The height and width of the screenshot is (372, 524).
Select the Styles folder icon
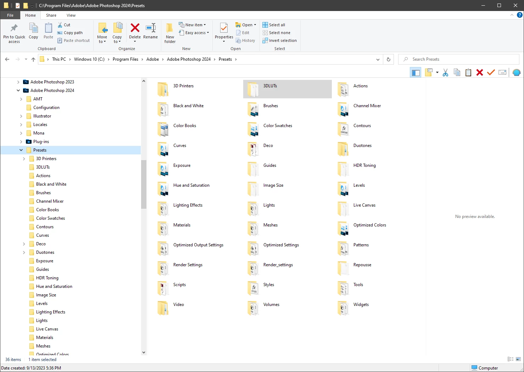(x=253, y=288)
